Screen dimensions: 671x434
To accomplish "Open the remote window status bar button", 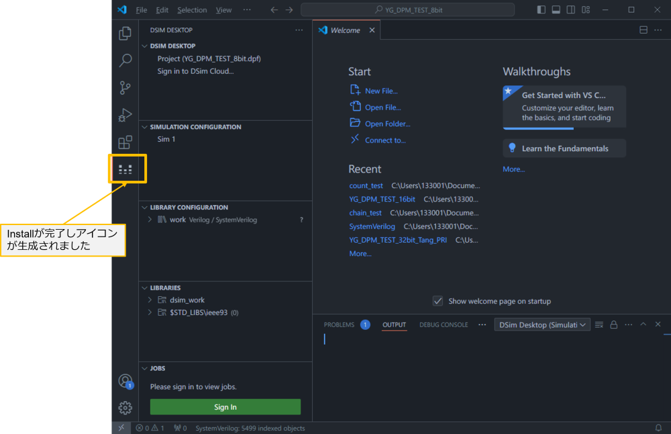I will pos(121,428).
